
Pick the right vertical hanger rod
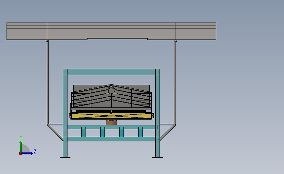(175, 82)
